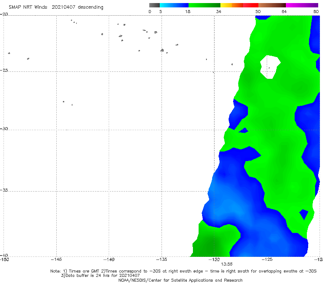Click the longitude label '-145'
323x283 pixels.
pyautogui.click(x=56, y=259)
